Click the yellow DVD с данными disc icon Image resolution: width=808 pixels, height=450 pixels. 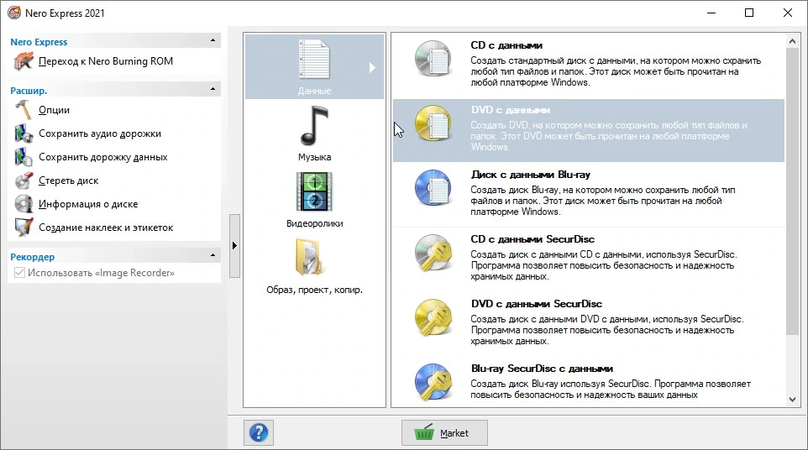433,123
